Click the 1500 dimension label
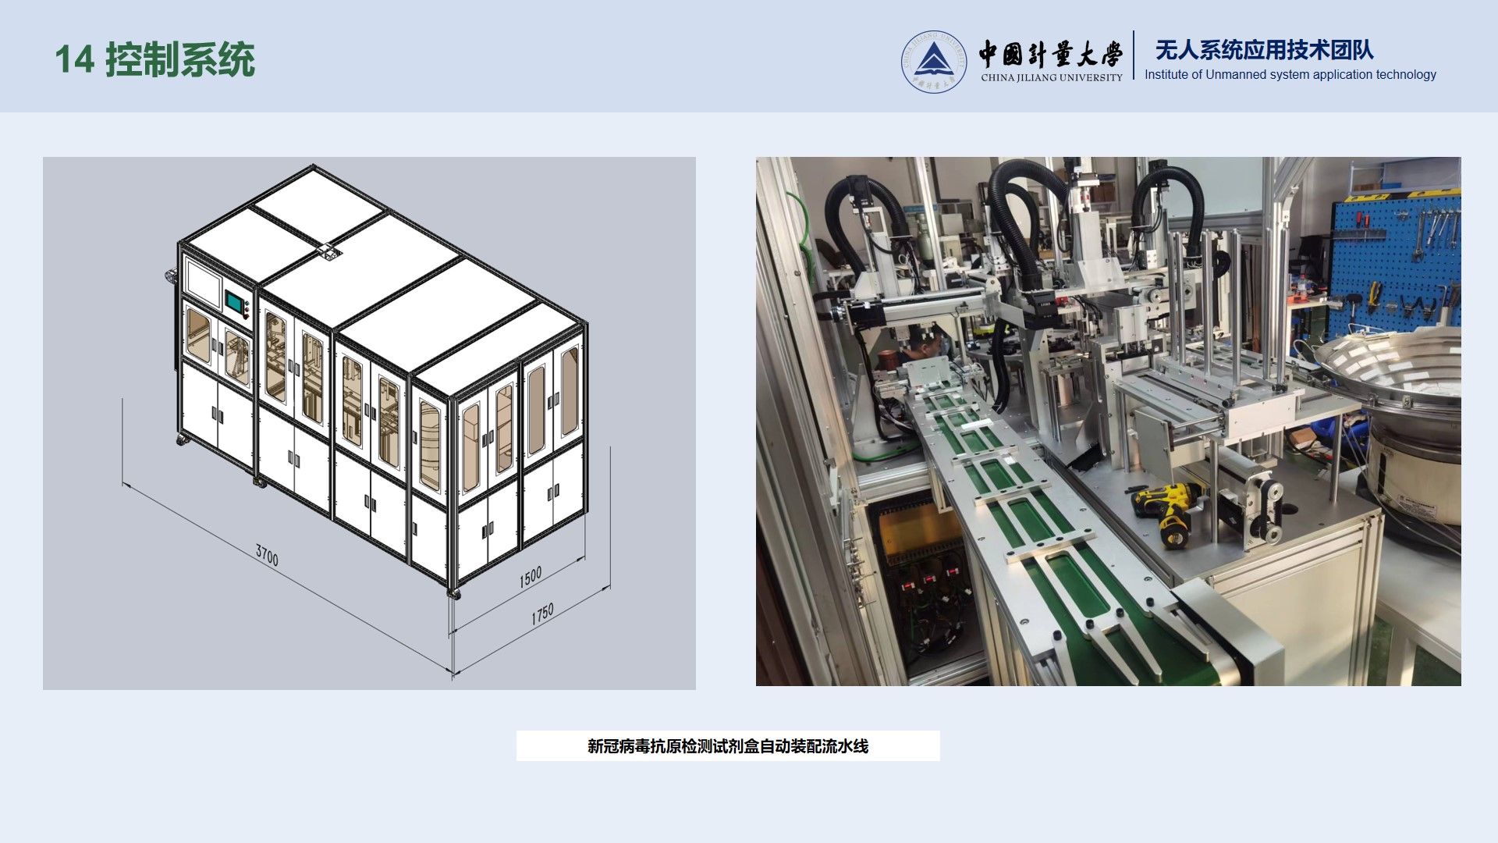The width and height of the screenshot is (1498, 843). point(531,577)
